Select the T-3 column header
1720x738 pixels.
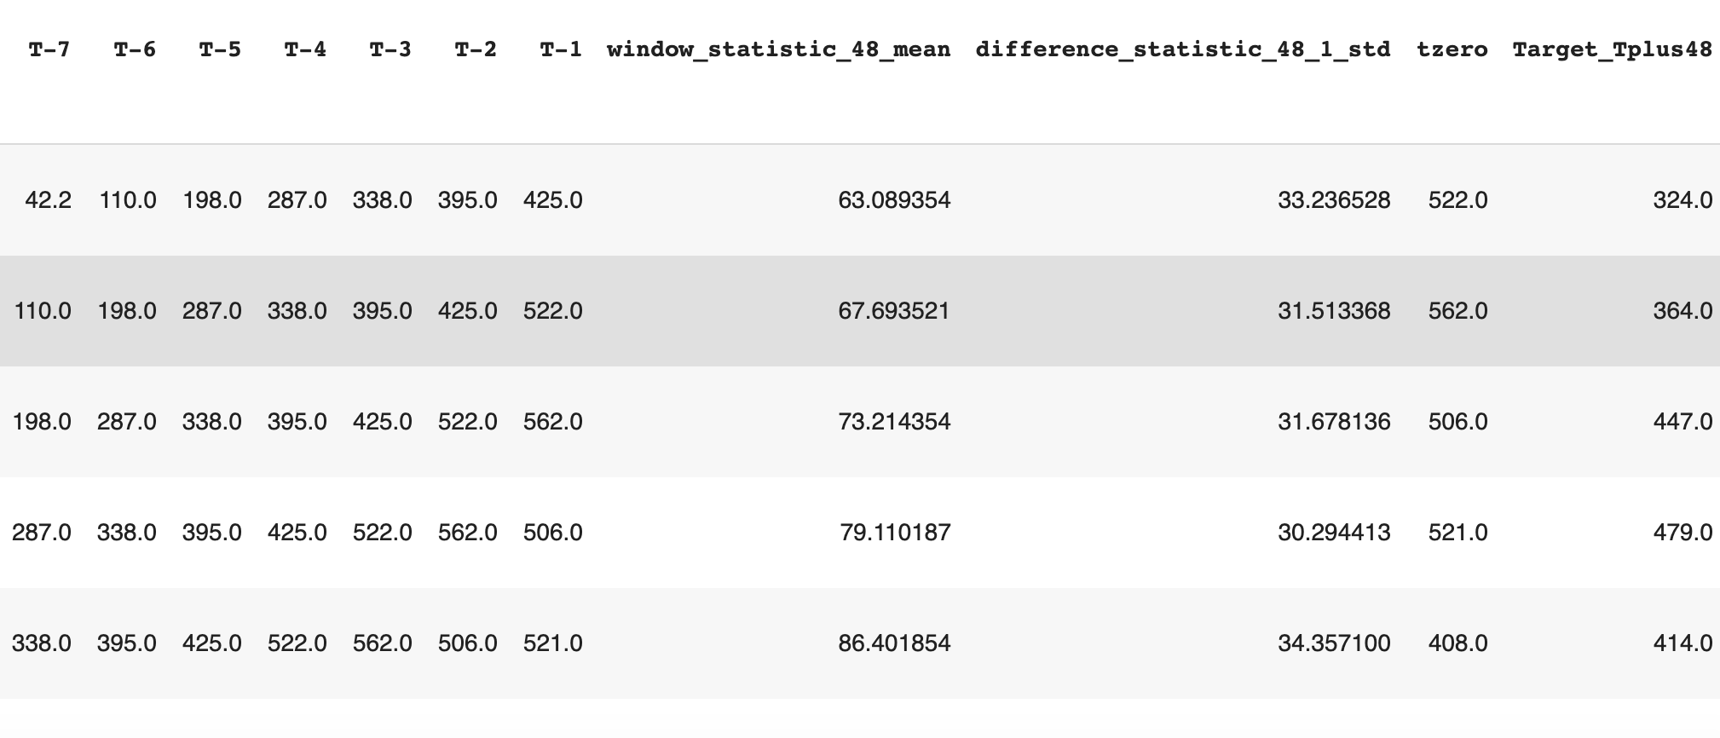point(390,49)
